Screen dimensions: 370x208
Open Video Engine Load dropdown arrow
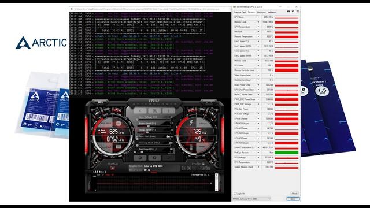tap(258, 75)
